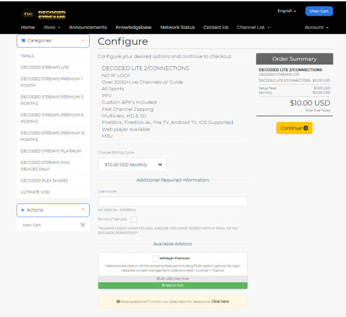Select Decoded Streams Lite category
Screen dimensions: 346x317
point(53,67)
